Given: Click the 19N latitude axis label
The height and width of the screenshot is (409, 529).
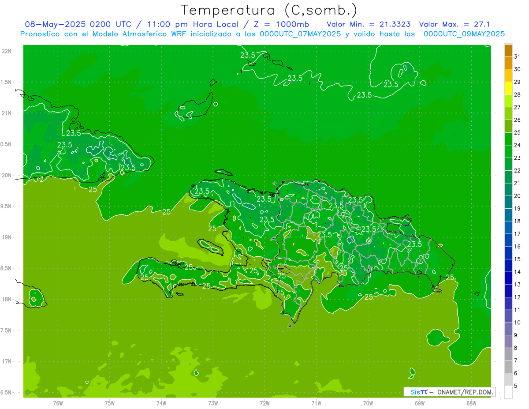Looking at the screenshot, I should coord(7,237).
